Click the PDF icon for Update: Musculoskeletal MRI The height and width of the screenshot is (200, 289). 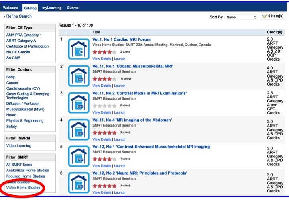coord(78,76)
